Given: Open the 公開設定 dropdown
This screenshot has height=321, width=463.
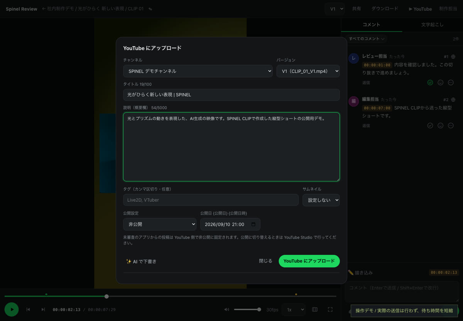Looking at the screenshot, I should (x=160, y=224).
